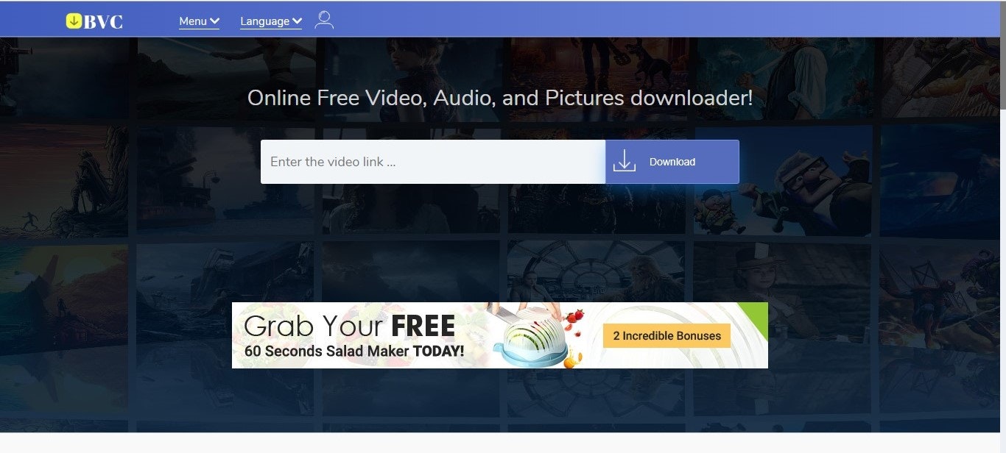The width and height of the screenshot is (1006, 453).
Task: Click the chevron arrow beside Menu
Action: click(215, 21)
